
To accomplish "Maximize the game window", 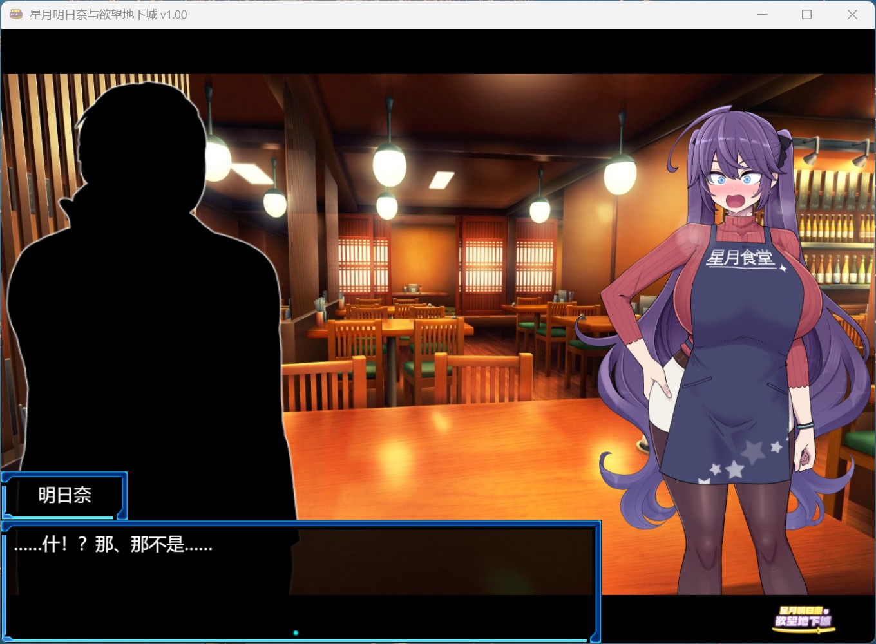I will click(806, 14).
